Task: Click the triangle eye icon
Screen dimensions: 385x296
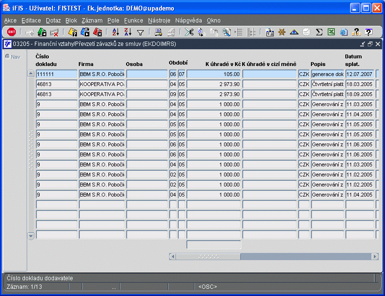Action: [294, 32]
